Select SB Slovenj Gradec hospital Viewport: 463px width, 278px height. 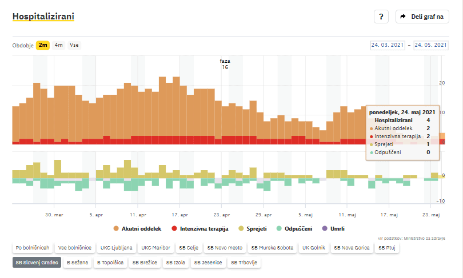click(x=37, y=263)
